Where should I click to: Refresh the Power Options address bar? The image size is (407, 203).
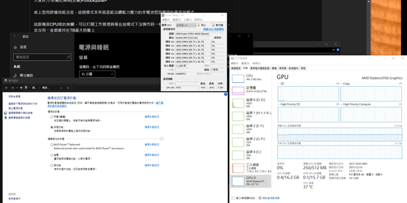point(68,88)
